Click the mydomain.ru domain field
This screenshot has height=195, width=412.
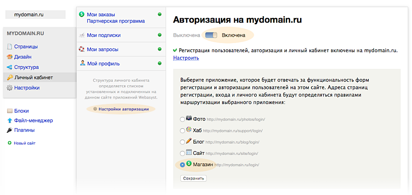(36, 15)
